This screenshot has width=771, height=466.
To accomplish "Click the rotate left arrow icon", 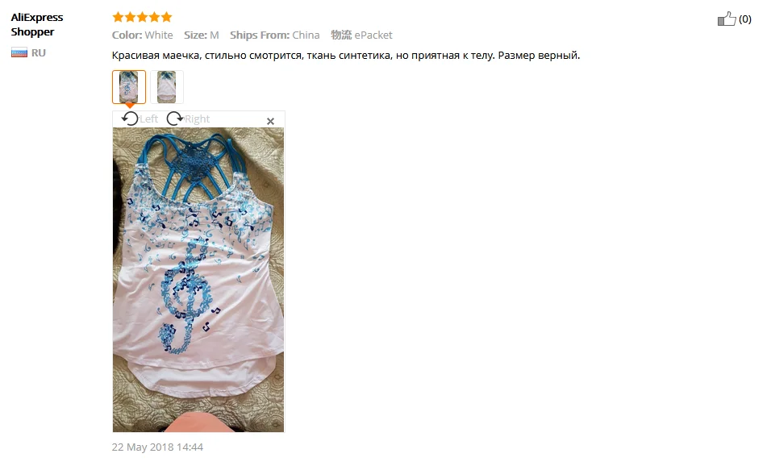I will (130, 119).
